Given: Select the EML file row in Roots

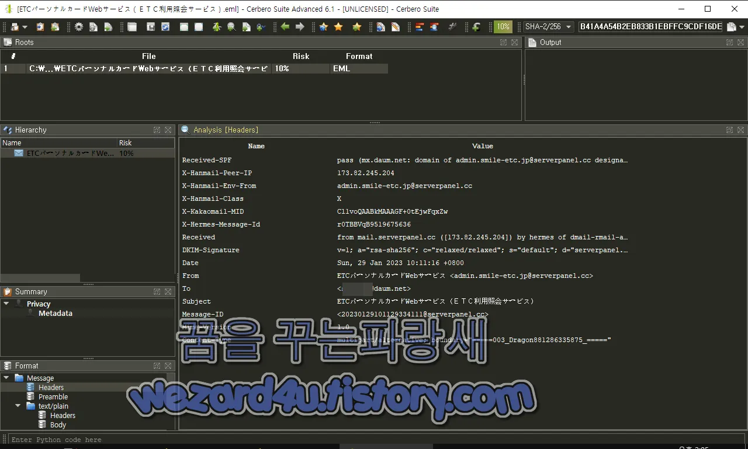Looking at the screenshot, I should (195, 68).
